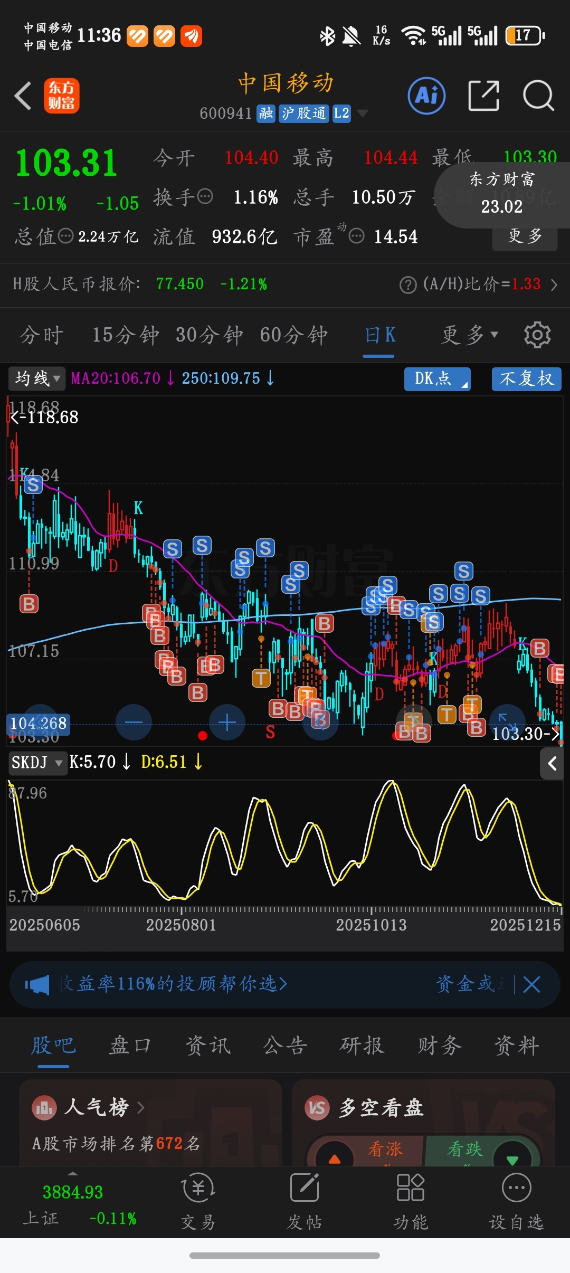Tap the 20251013 date axis label
This screenshot has height=1273, width=570.
pos(372,925)
